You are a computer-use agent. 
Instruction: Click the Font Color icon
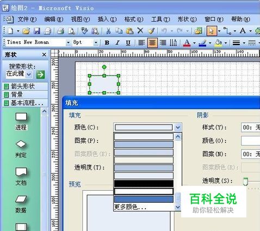(187, 43)
